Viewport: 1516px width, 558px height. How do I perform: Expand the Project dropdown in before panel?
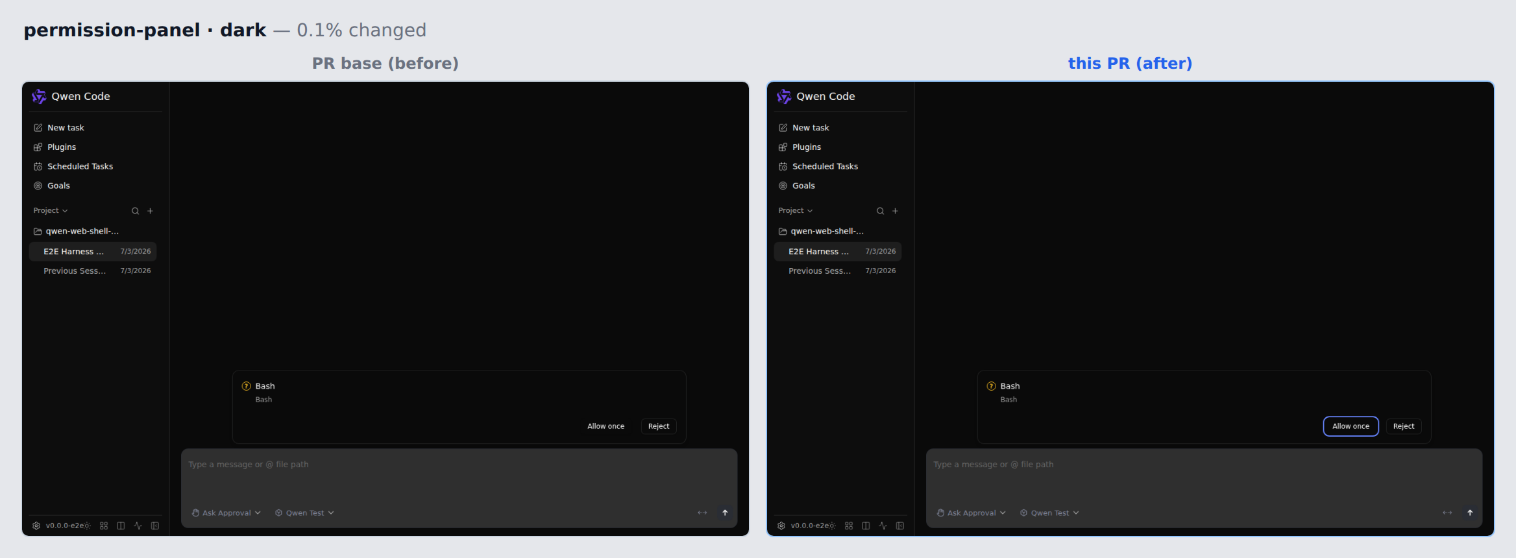pyautogui.click(x=51, y=211)
